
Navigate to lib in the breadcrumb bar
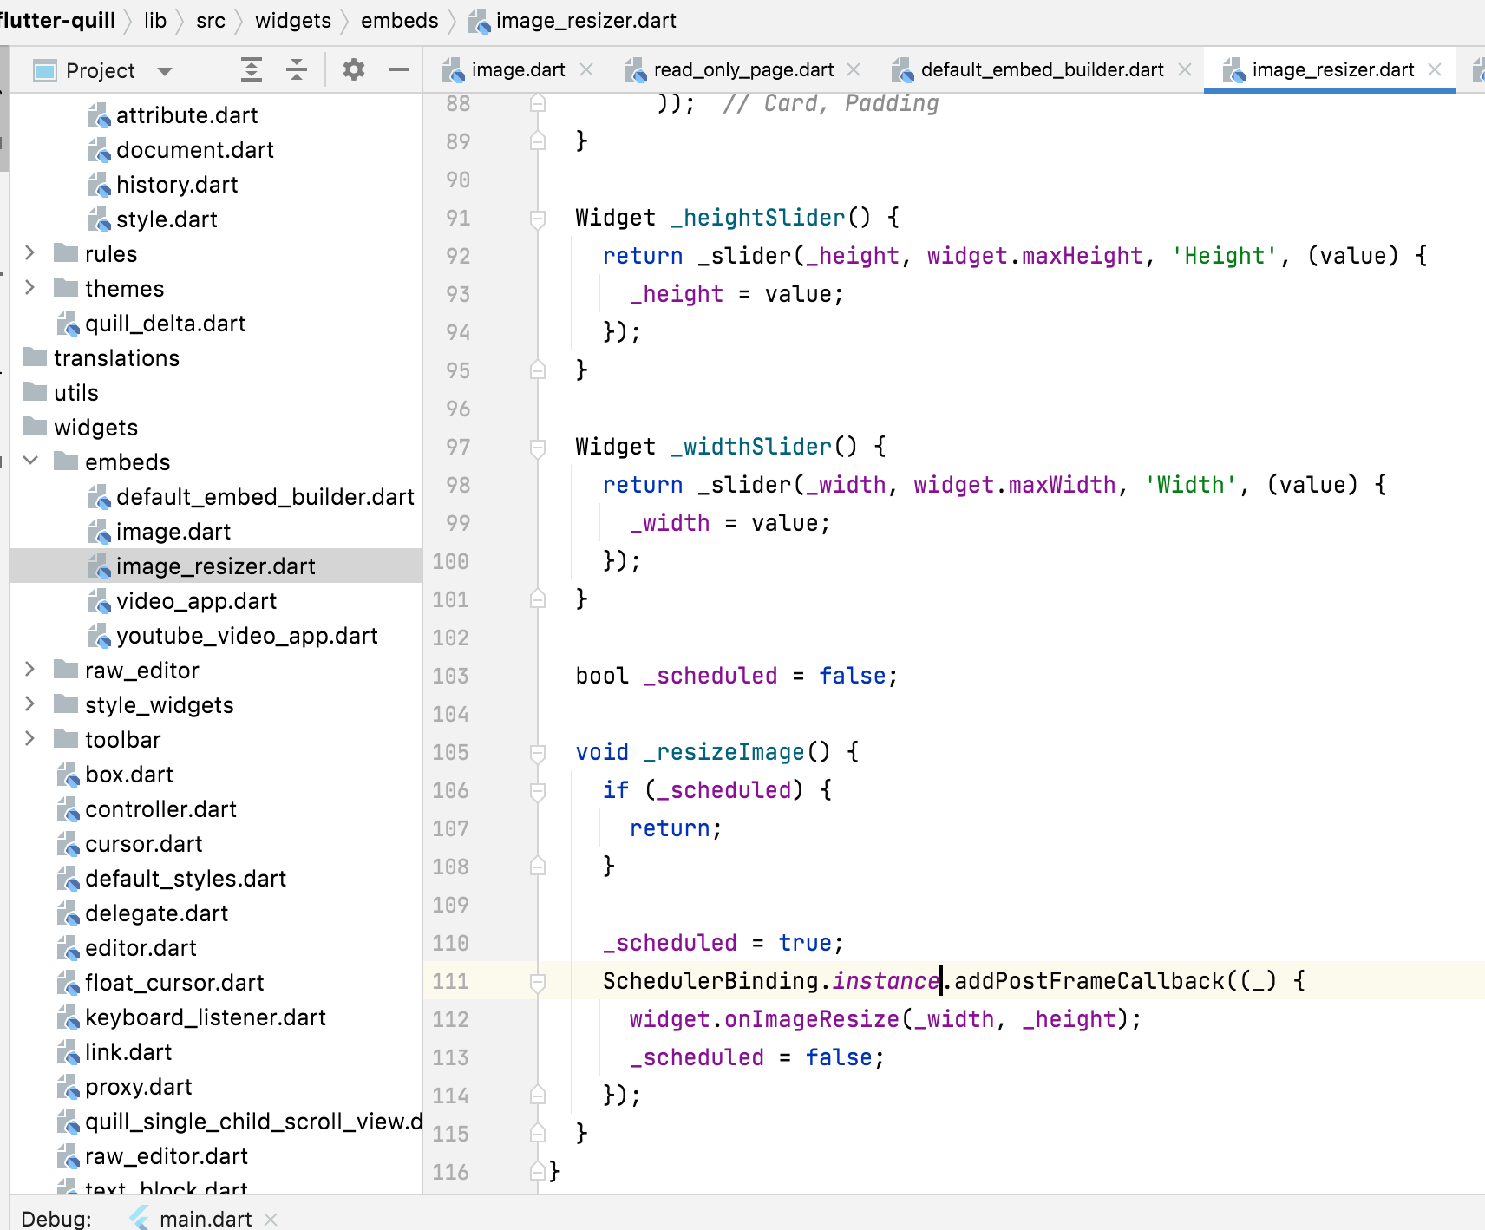coord(154,20)
